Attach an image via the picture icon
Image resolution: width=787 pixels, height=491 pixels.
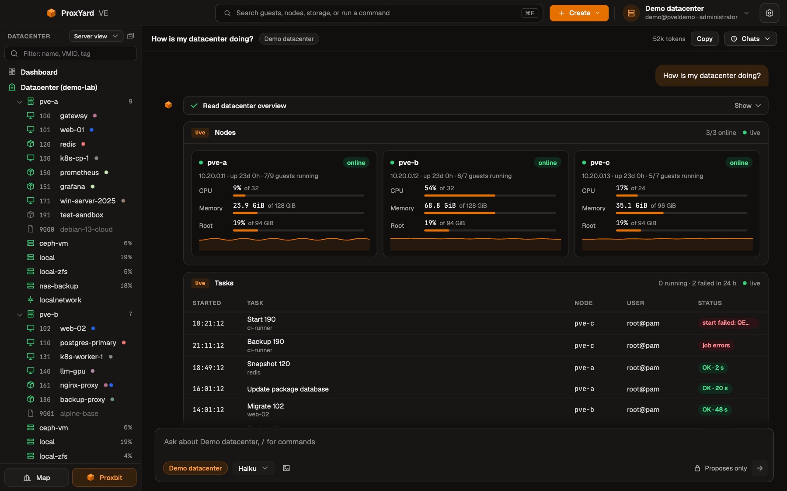(x=286, y=468)
